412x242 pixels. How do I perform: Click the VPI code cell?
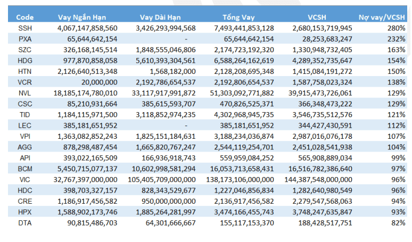coord(25,137)
